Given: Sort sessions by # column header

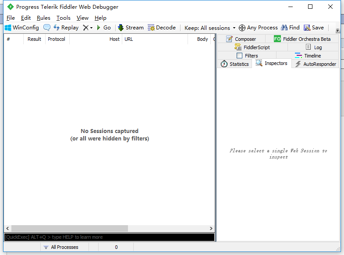Looking at the screenshot, I should [x=14, y=39].
